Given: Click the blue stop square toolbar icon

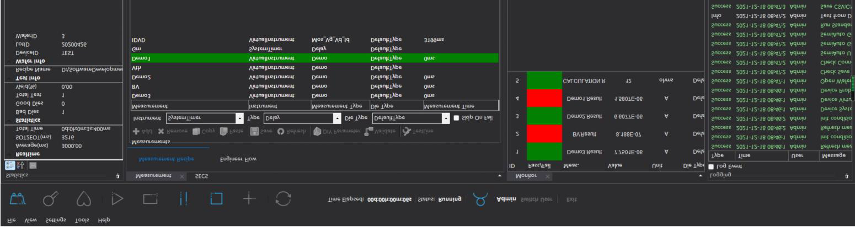Looking at the screenshot, I should (216, 198).
